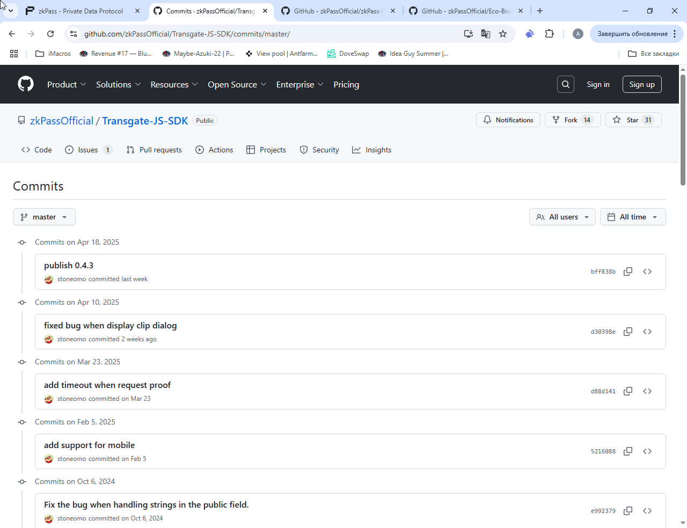Expand the Enterprise menu
687x528 pixels.
pyautogui.click(x=300, y=84)
